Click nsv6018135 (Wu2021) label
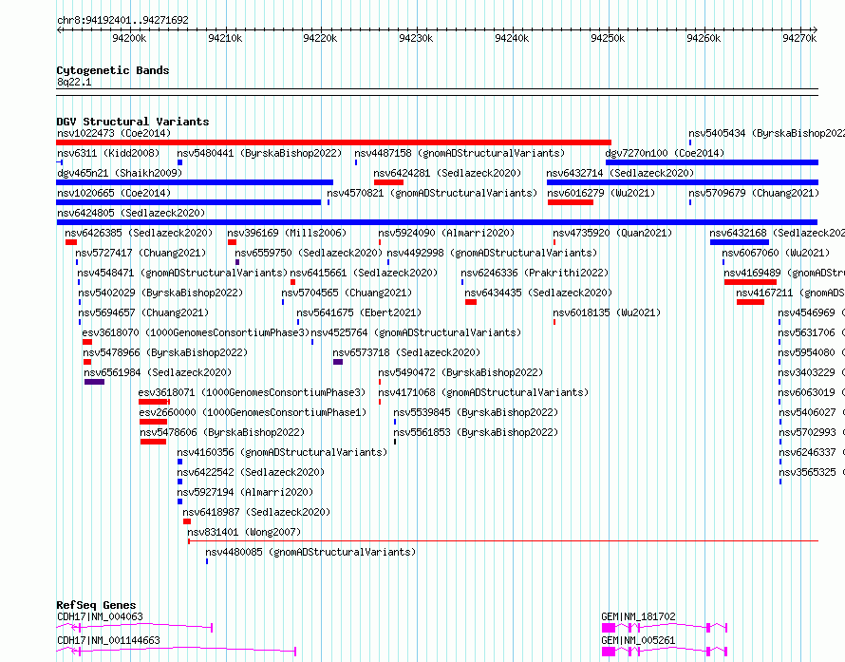Image resolution: width=845 pixels, height=662 pixels. coord(607,312)
